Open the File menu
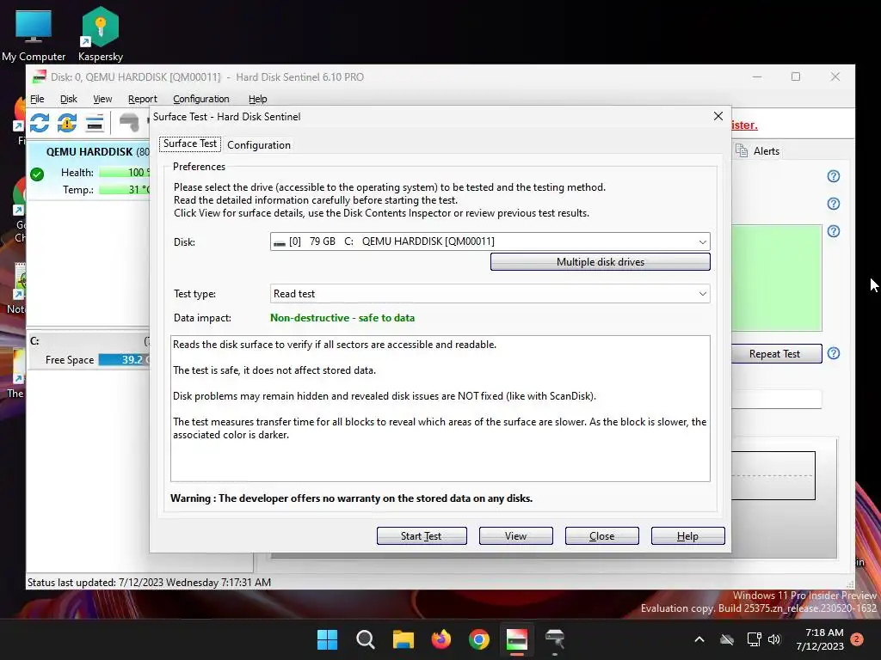The image size is (881, 660). coord(37,99)
